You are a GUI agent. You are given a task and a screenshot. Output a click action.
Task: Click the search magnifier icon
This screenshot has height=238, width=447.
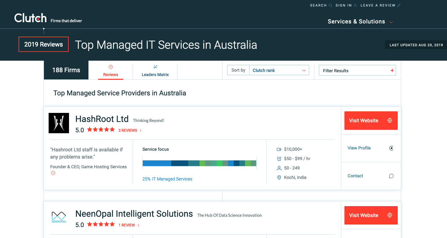[x=330, y=5]
